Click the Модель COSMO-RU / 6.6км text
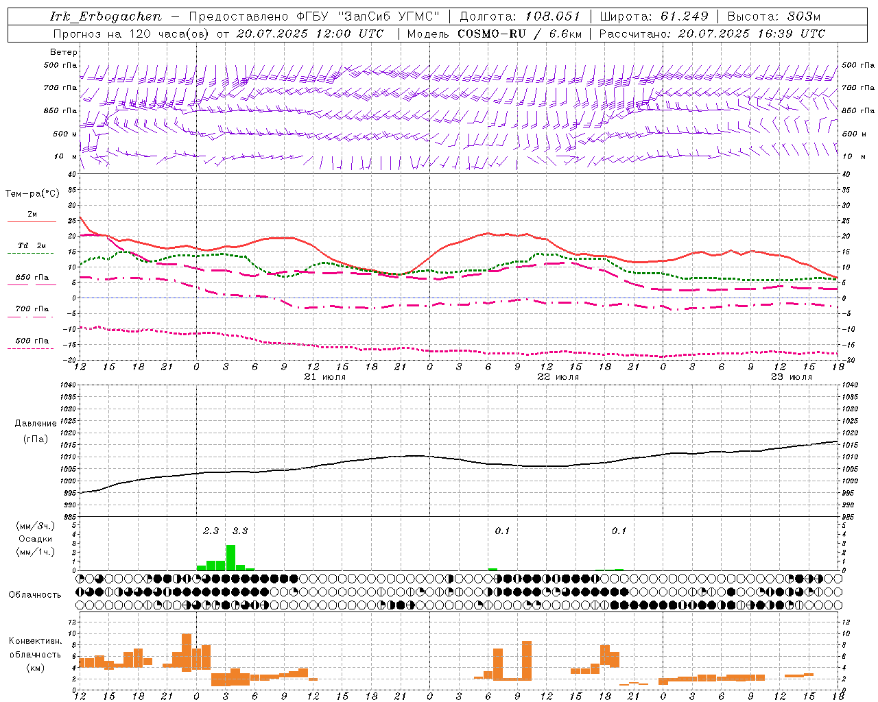This screenshot has width=878, height=702. [495, 34]
